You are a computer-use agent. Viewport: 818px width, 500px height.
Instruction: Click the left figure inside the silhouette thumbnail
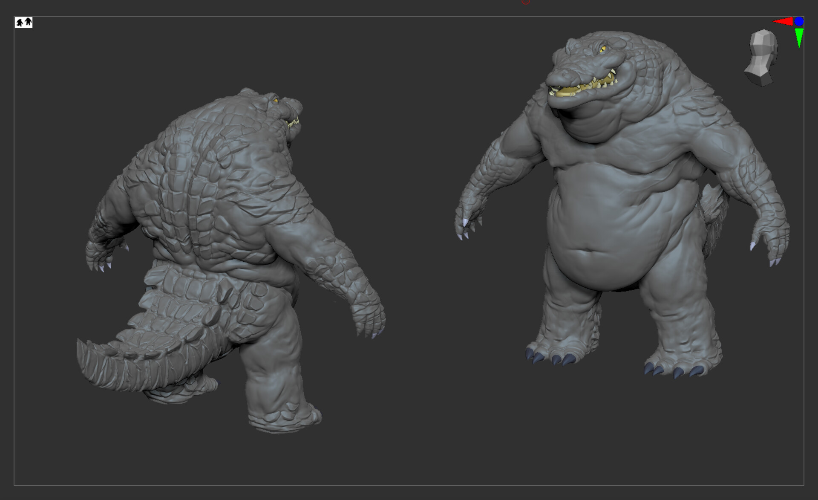tap(20, 21)
